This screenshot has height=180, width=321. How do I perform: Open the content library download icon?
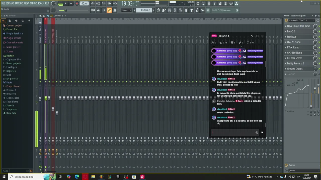236,3
